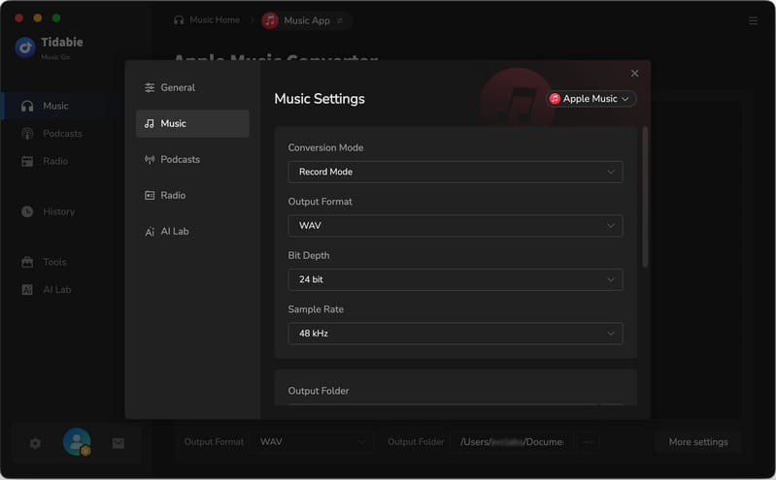Open the Apple Music source dropdown
The image size is (776, 480).
[x=590, y=99]
